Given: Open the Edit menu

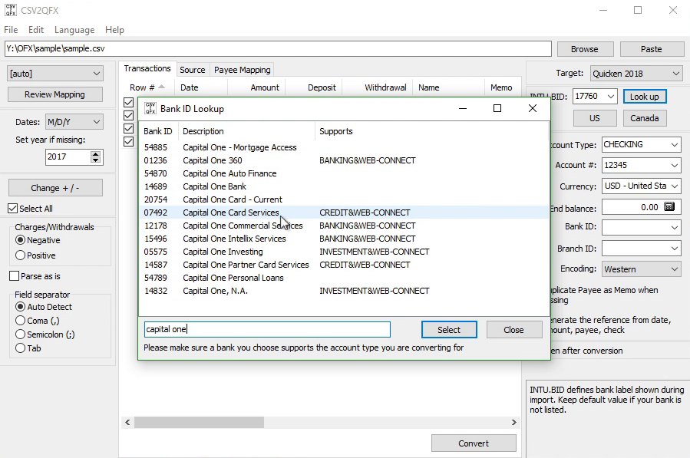Looking at the screenshot, I should click(x=36, y=29).
